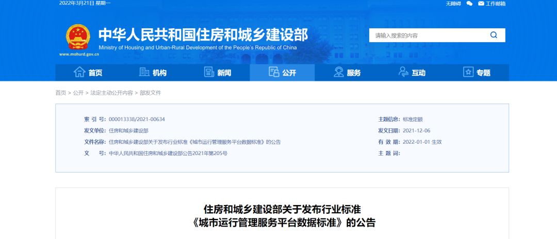
Task: Click the national emblem logo
Action: (78, 37)
